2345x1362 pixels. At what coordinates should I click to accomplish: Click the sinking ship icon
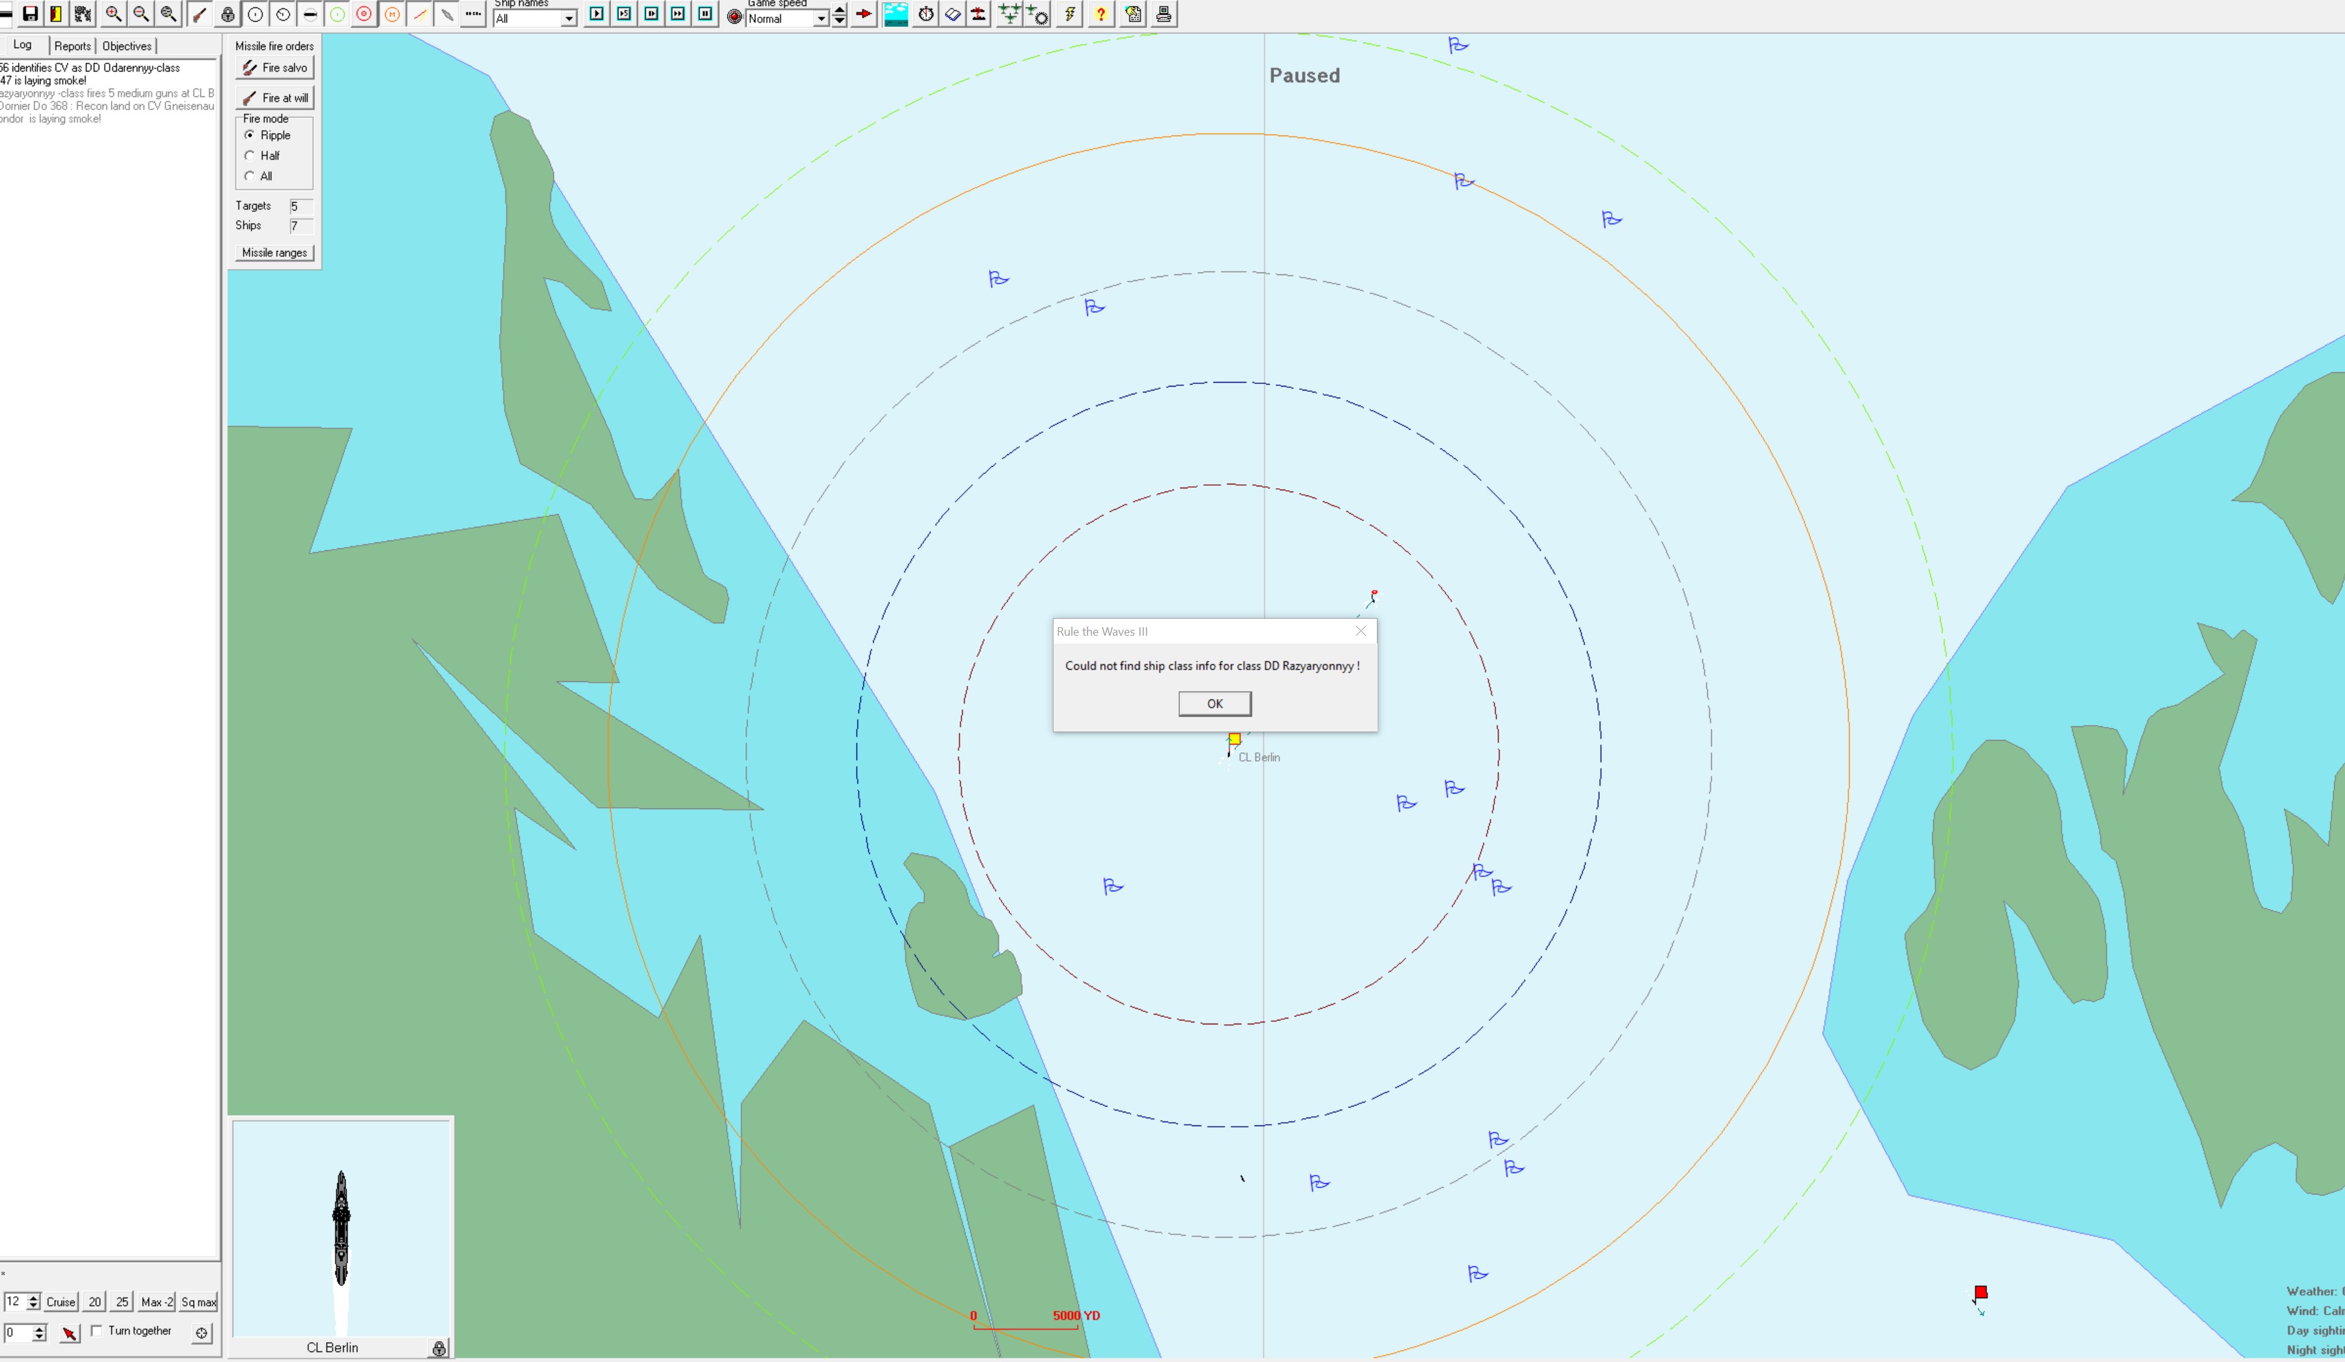pyautogui.click(x=979, y=14)
